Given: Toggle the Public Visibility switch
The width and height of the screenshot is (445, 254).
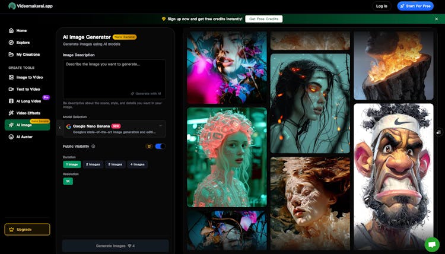Looking at the screenshot, I should point(160,146).
